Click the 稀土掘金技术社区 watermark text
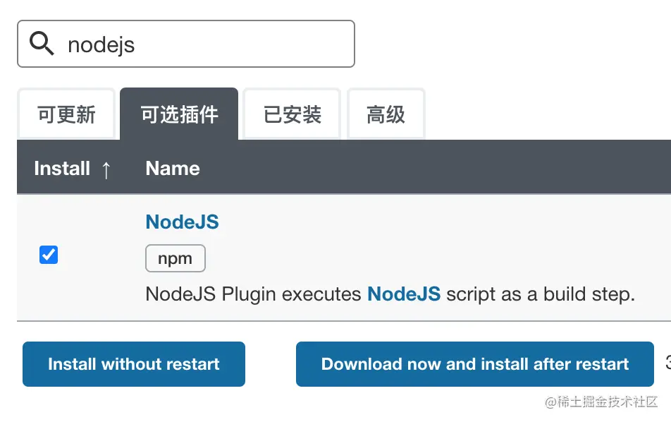The image size is (671, 422). [x=608, y=402]
